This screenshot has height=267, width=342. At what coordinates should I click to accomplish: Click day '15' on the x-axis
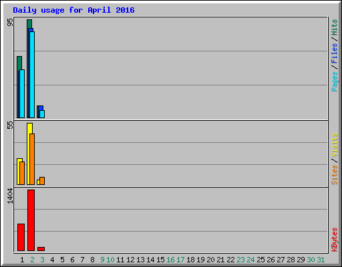(x=160, y=260)
